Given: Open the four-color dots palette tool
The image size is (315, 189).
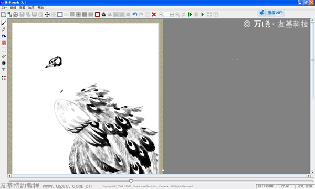Looking at the screenshot, I should point(4,78).
